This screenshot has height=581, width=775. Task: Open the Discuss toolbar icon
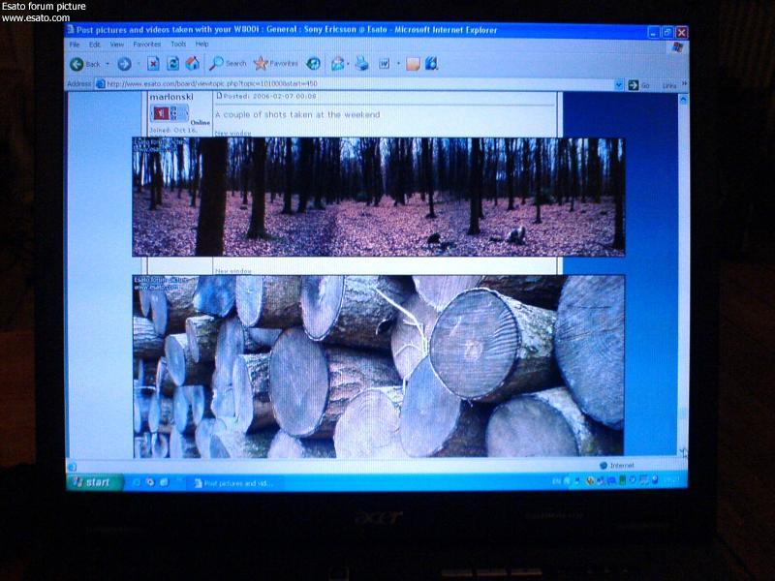(x=413, y=64)
